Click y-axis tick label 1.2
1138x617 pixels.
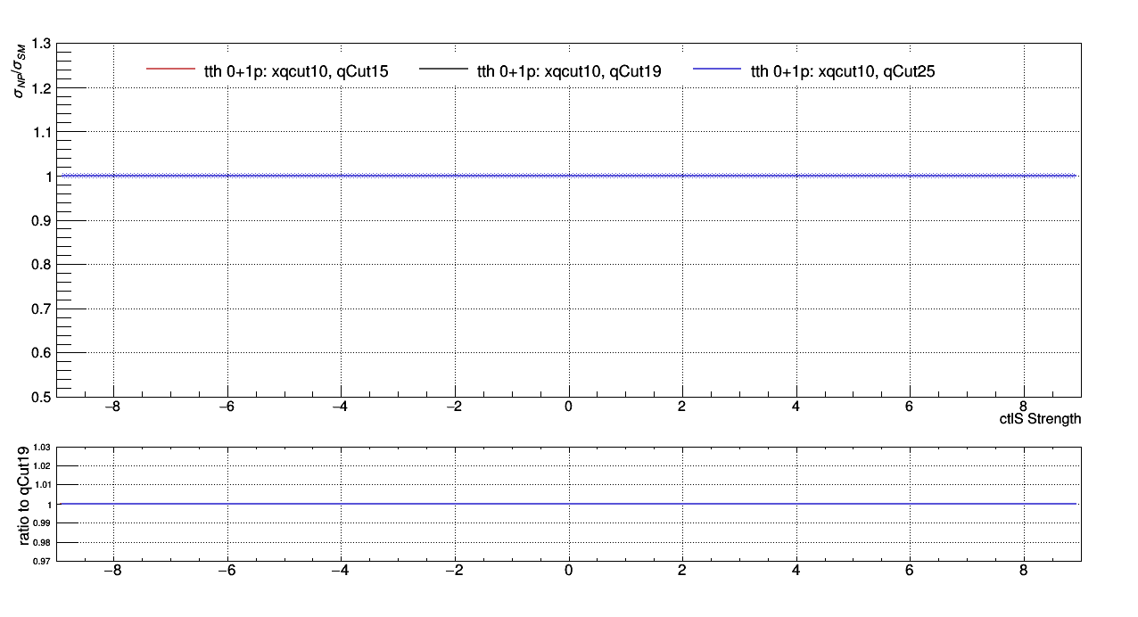click(x=41, y=87)
